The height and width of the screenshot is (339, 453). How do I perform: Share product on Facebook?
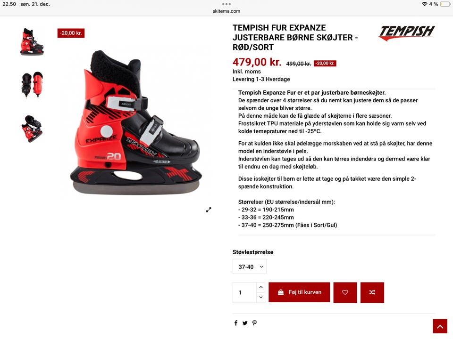(236, 323)
